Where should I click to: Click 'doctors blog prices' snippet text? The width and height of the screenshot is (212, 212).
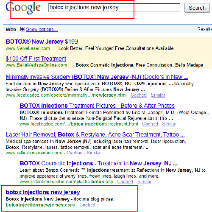(94, 199)
